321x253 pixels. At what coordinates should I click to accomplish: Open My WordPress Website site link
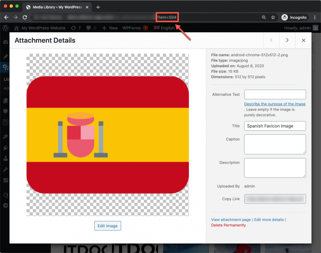(x=40, y=28)
